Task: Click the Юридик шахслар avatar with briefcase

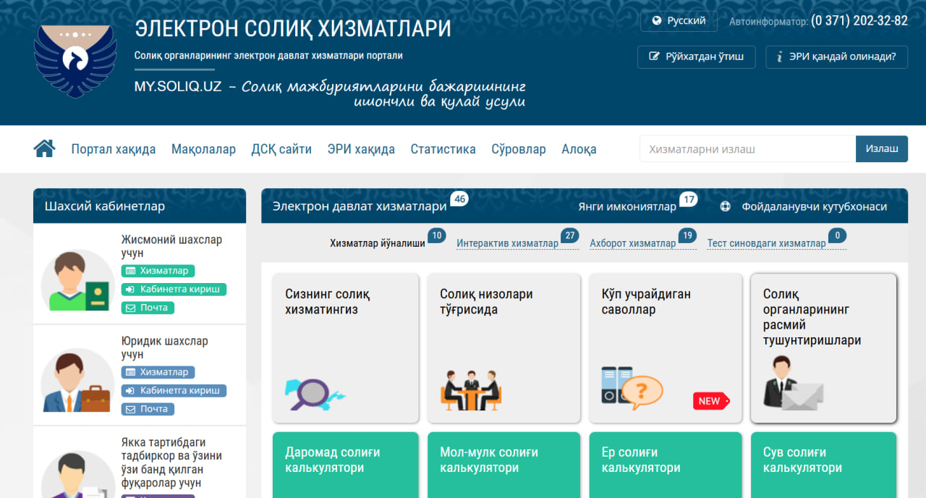Action: 77,382
